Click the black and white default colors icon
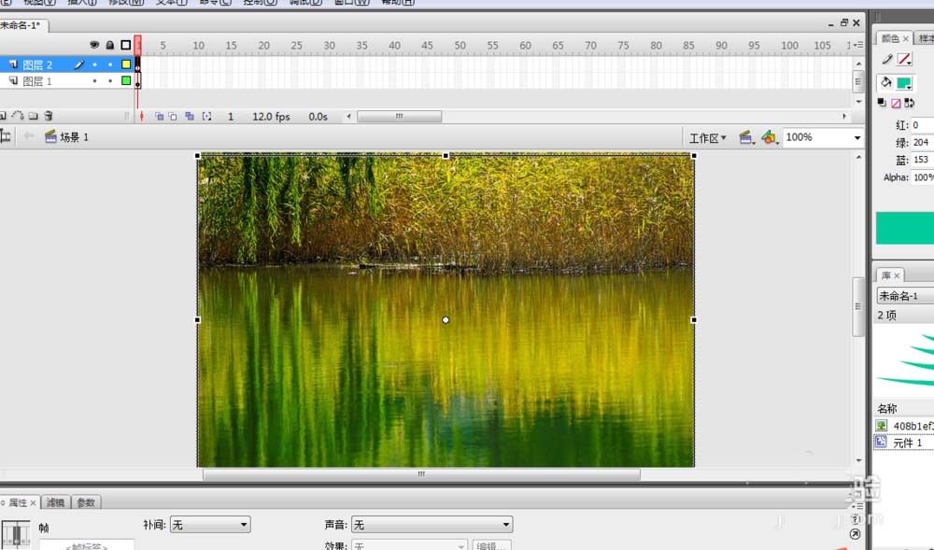Screen dimensions: 934x550 [882, 103]
